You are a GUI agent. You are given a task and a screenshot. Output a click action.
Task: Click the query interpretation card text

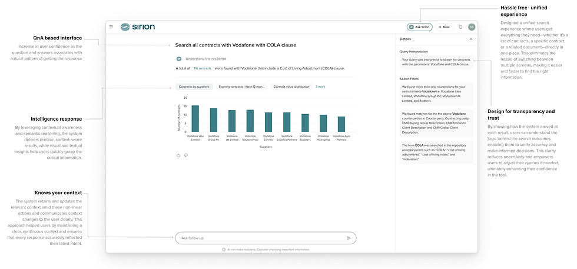436,62
